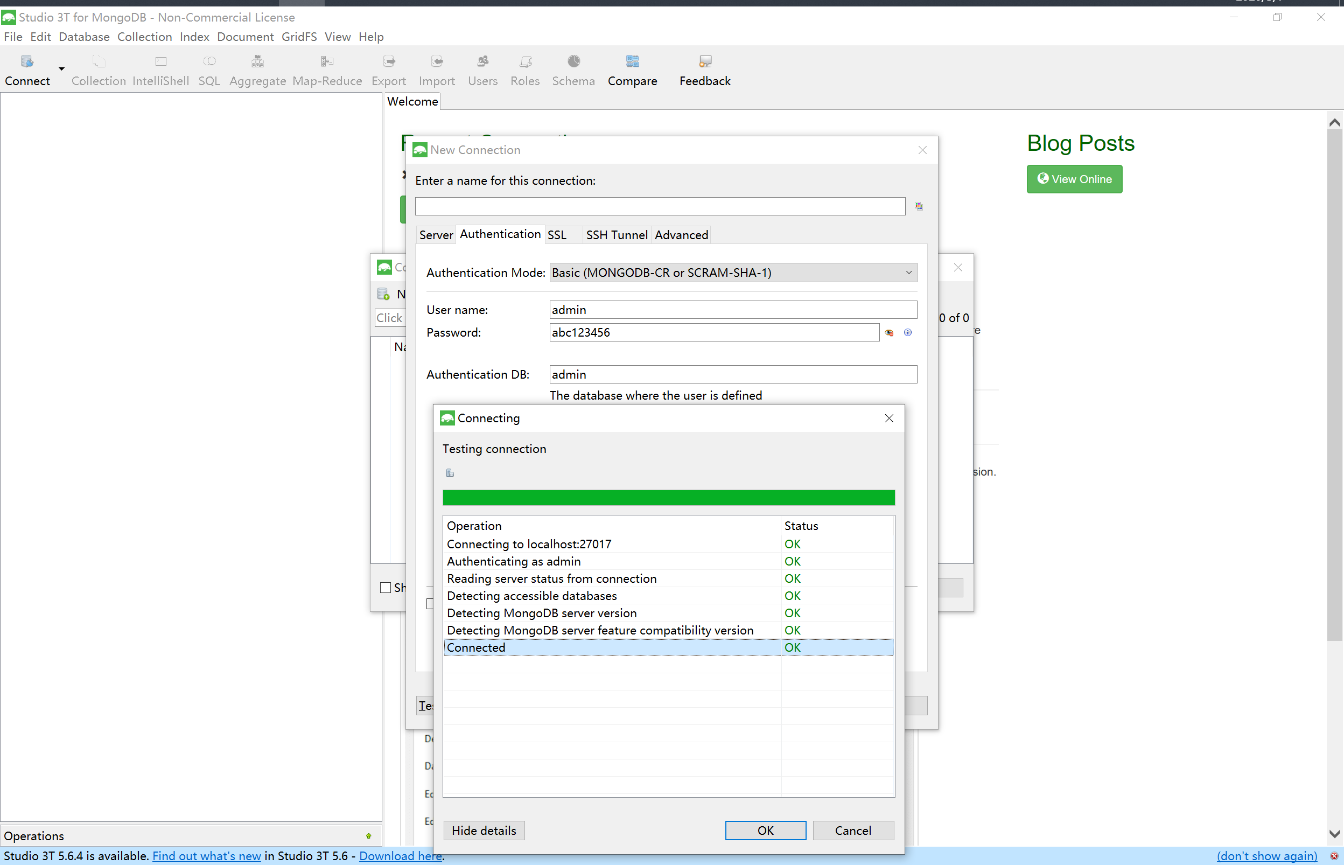Open the Database menu

click(x=83, y=37)
